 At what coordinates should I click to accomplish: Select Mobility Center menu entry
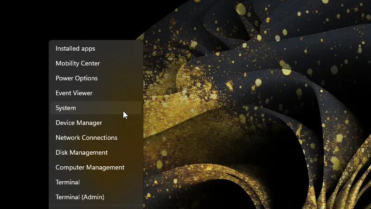[96, 63]
